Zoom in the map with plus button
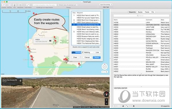This screenshot has height=109, width=172. 106,72
